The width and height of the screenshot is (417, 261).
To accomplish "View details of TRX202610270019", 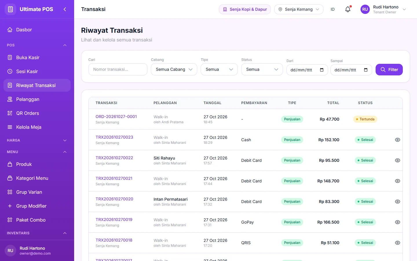I will [x=398, y=222].
